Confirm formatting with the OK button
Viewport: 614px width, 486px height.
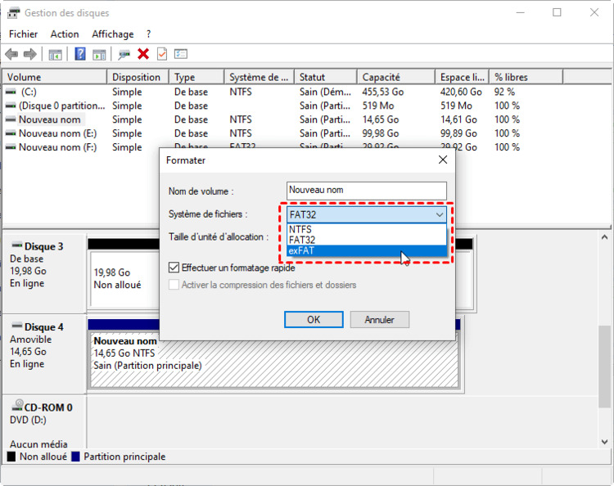pyautogui.click(x=314, y=320)
